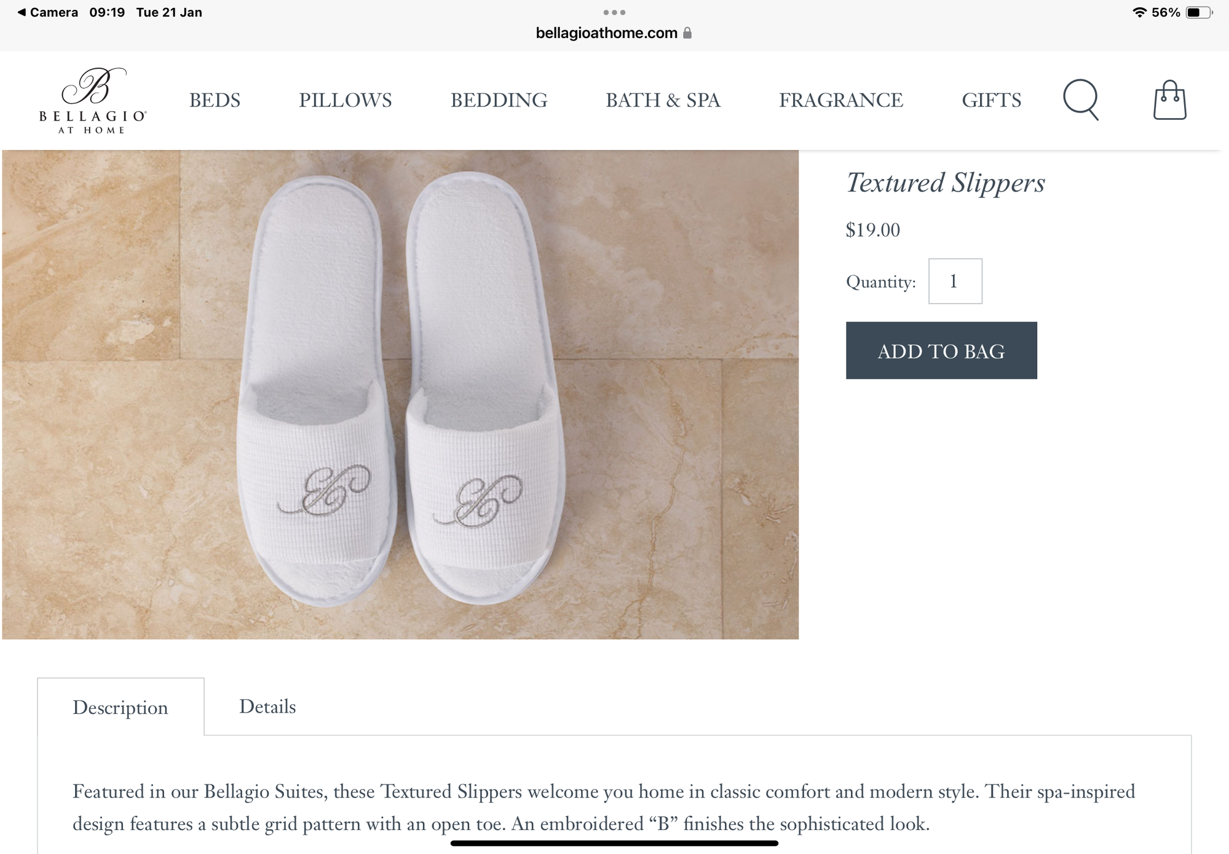
Task: Open the search magnifier icon
Action: (x=1080, y=99)
